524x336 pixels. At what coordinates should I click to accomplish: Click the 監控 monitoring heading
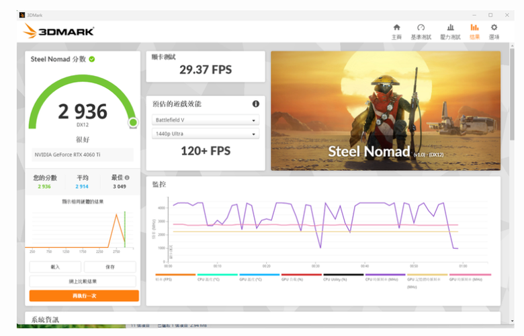coord(159,185)
